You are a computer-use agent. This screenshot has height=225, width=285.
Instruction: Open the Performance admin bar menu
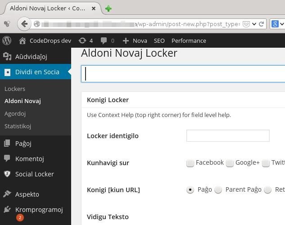189,40
